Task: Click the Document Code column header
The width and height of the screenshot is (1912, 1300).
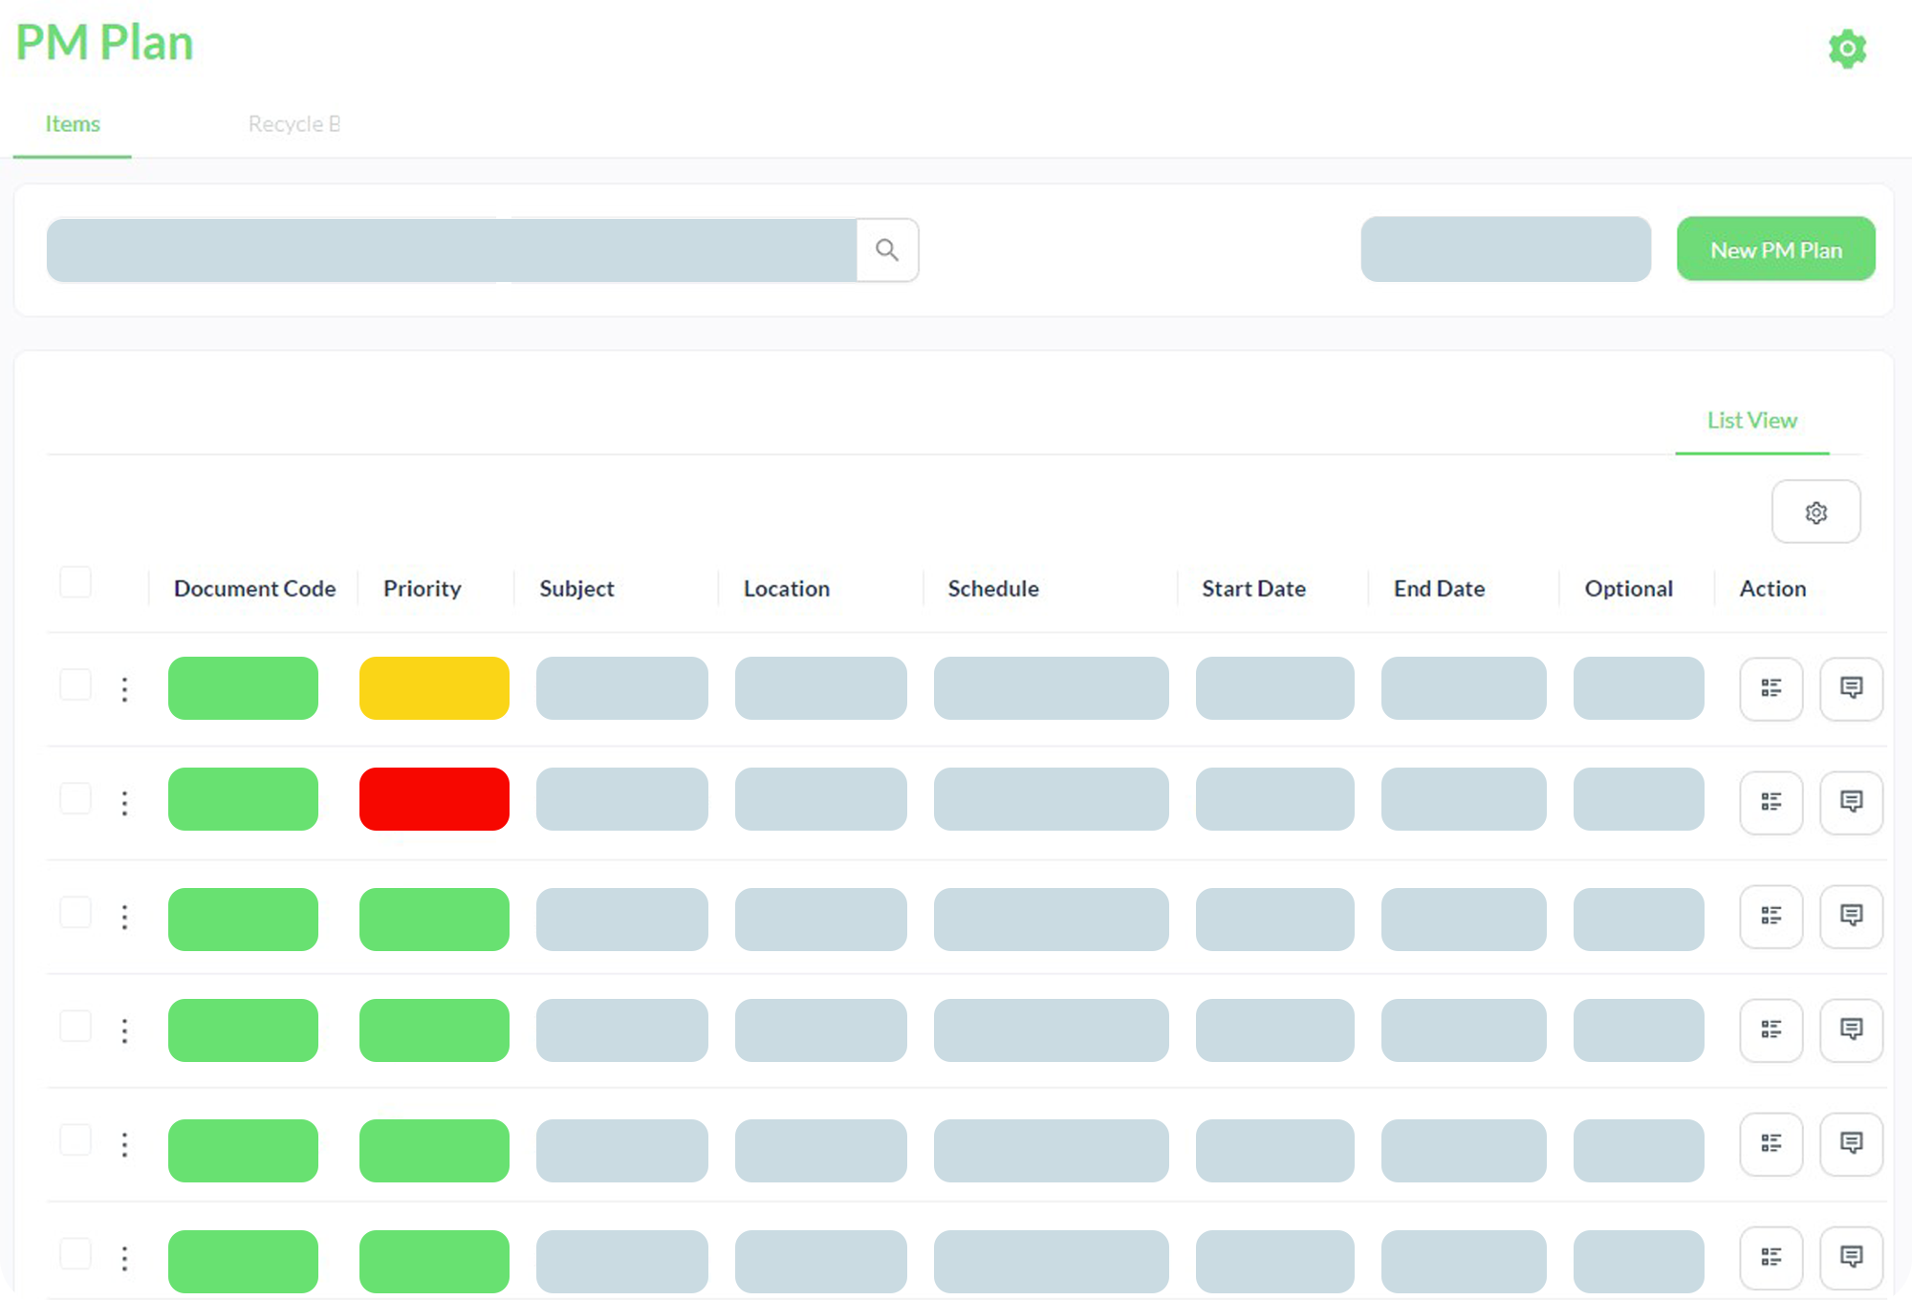Action: 254,589
